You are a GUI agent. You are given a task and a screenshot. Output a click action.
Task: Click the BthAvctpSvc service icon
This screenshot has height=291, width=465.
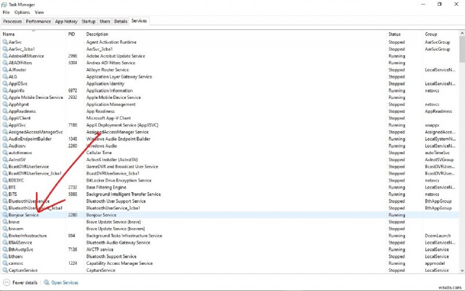(5, 250)
